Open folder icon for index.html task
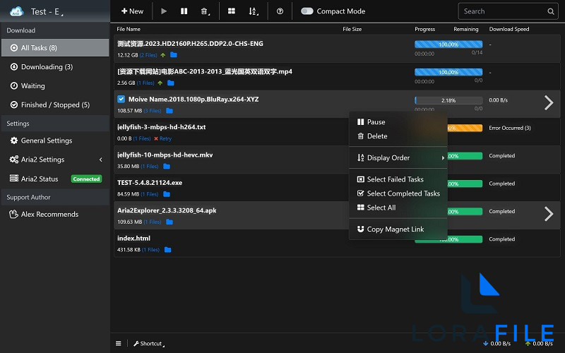This screenshot has height=353, width=565. click(x=167, y=250)
